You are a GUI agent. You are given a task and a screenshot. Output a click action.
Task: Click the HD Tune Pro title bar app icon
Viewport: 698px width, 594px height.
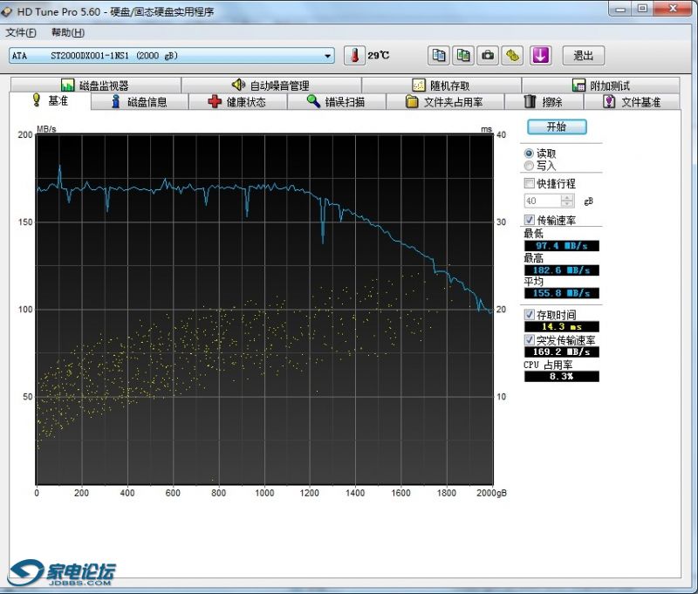[x=7, y=11]
